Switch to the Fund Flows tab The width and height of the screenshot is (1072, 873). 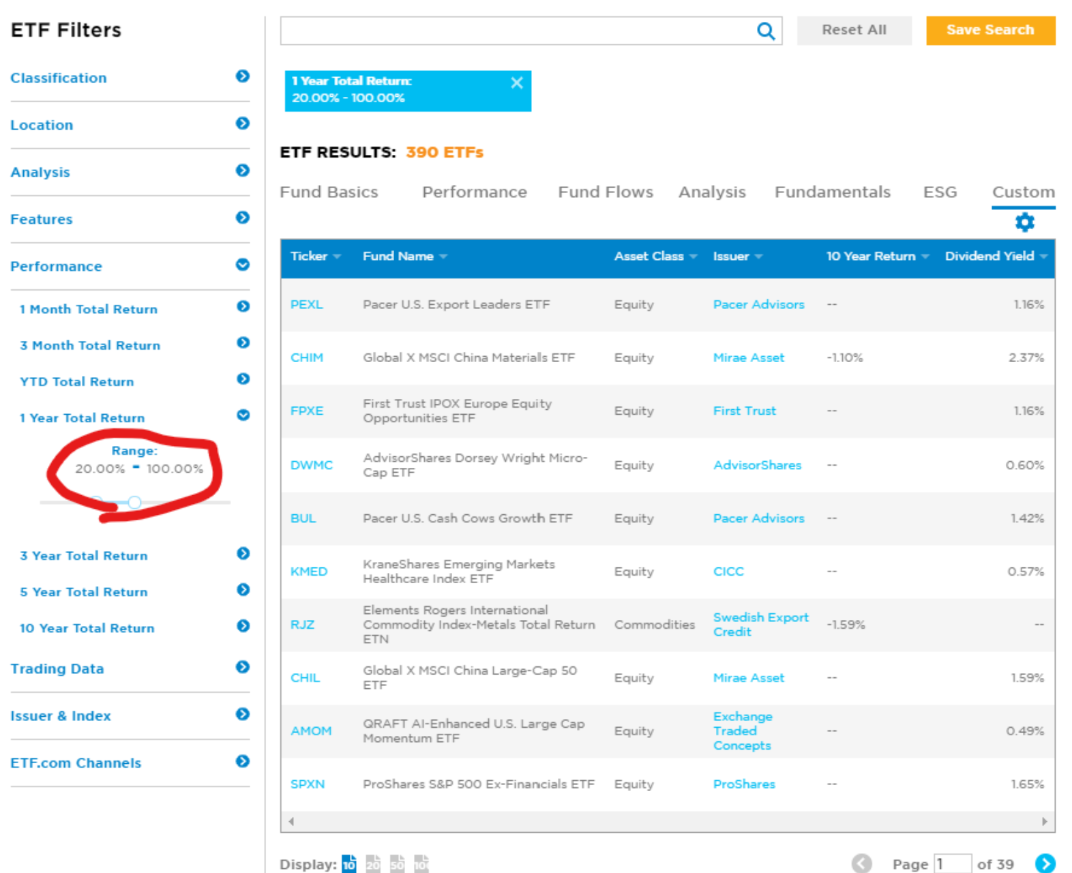606,192
